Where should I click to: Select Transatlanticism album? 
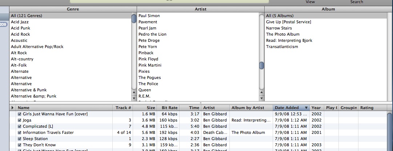[326, 47]
